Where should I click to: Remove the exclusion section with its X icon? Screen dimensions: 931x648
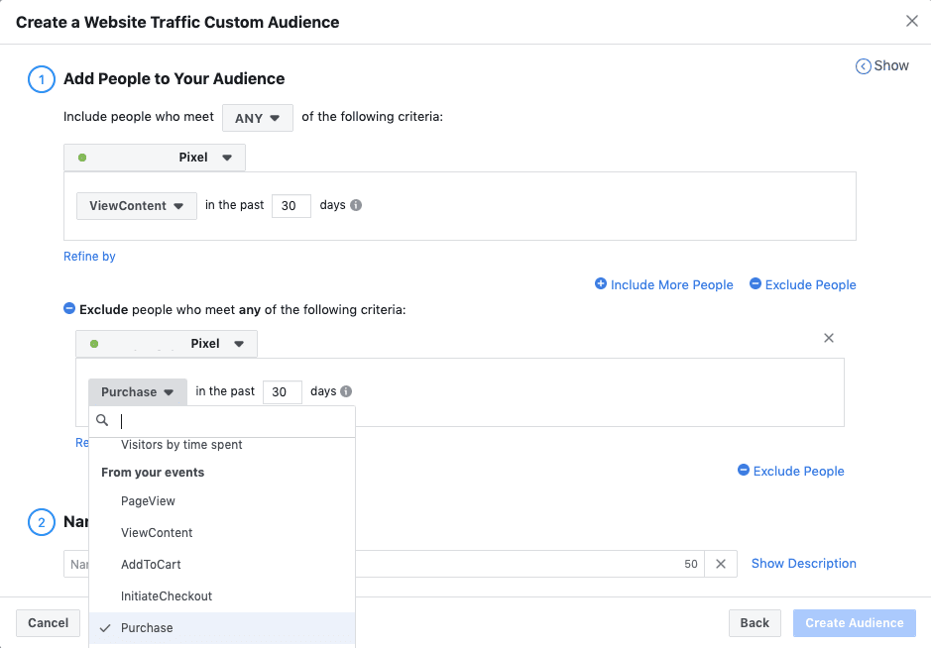point(829,339)
